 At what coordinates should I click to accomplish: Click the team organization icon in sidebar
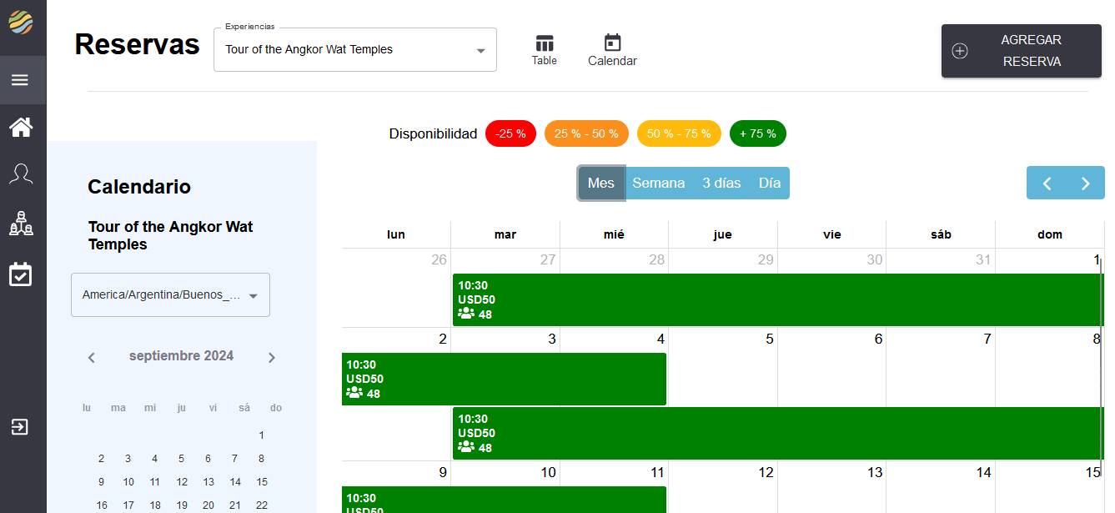(x=21, y=224)
